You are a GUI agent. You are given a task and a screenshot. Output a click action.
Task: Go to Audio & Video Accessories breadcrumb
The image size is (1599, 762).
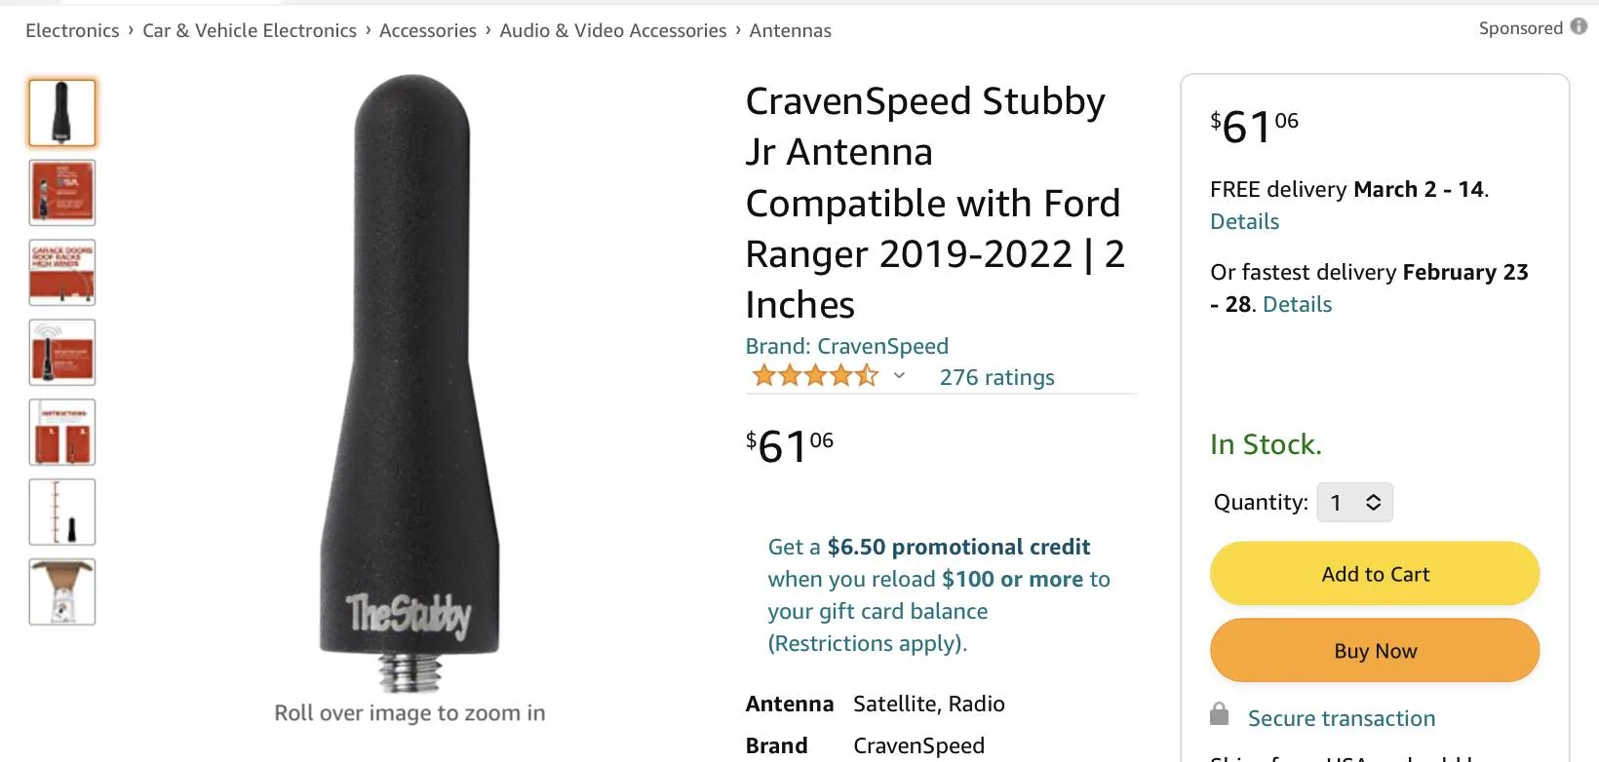[x=613, y=30]
